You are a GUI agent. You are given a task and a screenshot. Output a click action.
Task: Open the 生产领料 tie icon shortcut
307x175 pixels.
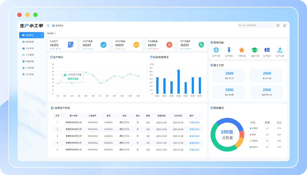pos(229,50)
